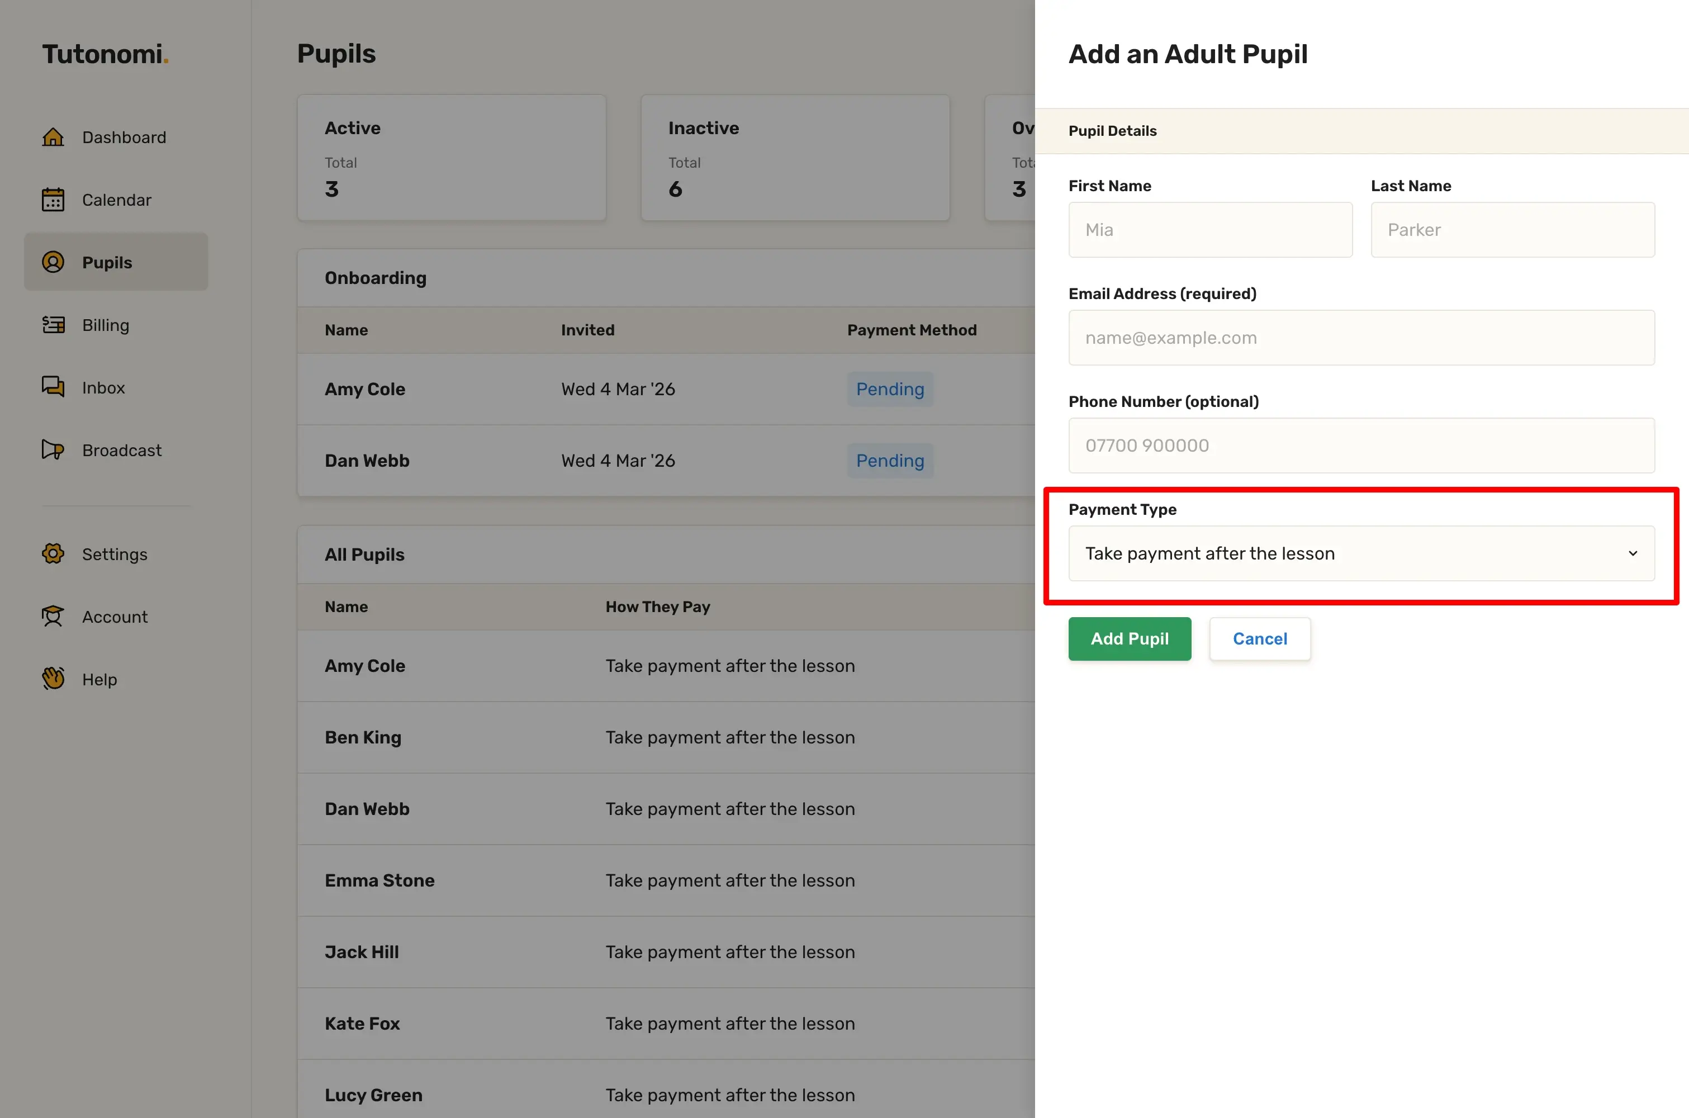Viewport: 1689px width, 1118px height.
Task: Click the Broadcast megaphone icon
Action: click(53, 450)
